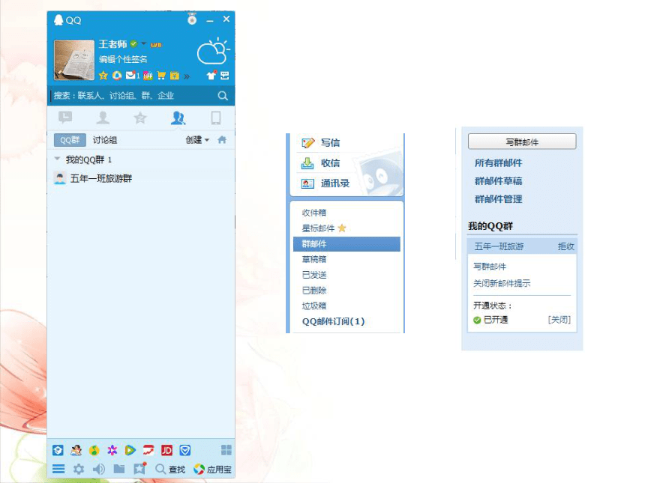This screenshot has width=645, height=483.
Task: Switch to the conversations tab
Action: click(65, 118)
